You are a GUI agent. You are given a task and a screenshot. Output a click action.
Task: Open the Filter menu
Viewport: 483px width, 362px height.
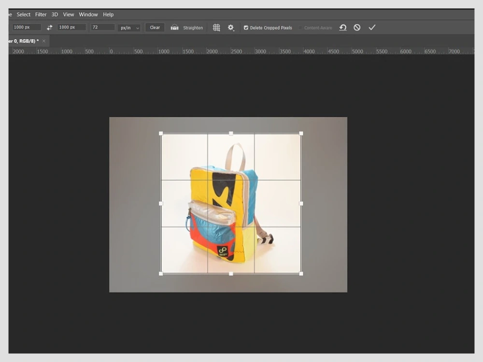[41, 14]
